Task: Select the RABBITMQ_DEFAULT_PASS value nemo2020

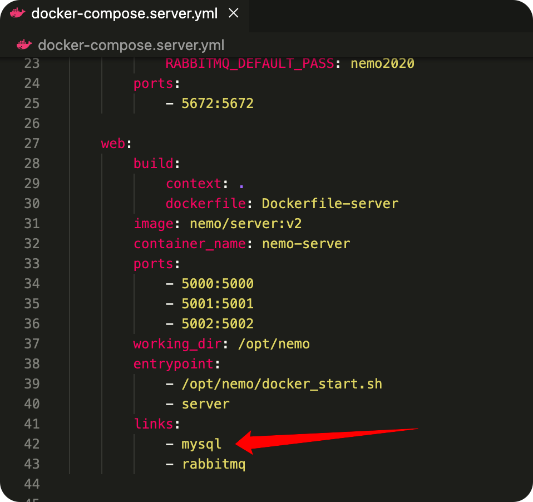Action: pos(382,63)
